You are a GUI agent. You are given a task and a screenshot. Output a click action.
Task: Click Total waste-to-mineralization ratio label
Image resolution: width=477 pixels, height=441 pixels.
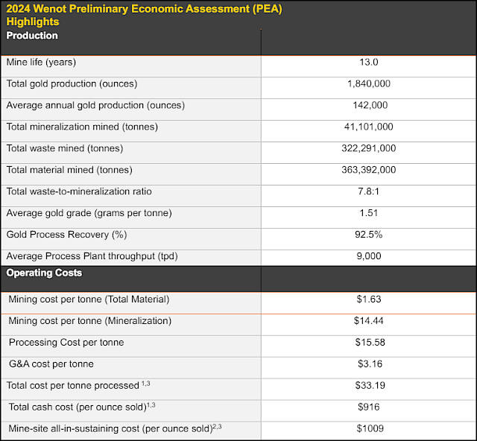[79, 192]
